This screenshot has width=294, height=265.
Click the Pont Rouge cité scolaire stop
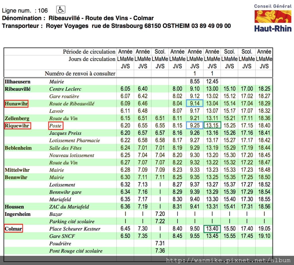pos(76,251)
